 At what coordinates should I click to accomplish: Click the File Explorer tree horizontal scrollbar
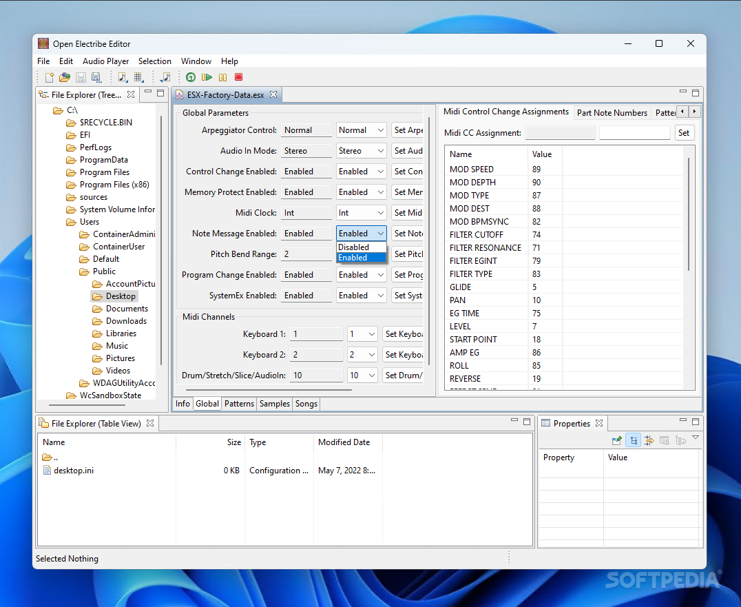tap(87, 405)
